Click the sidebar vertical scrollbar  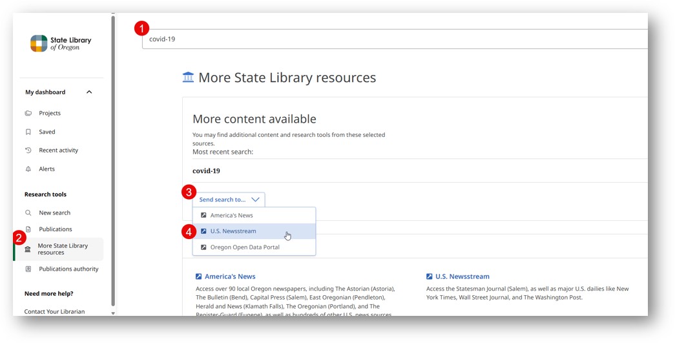click(113, 161)
